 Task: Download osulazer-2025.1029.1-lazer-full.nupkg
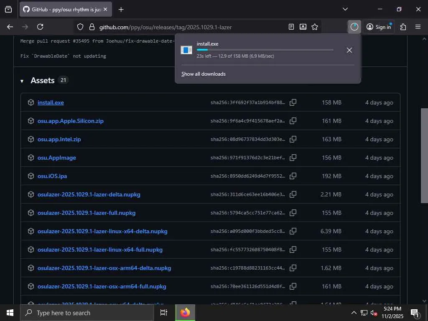(x=87, y=213)
